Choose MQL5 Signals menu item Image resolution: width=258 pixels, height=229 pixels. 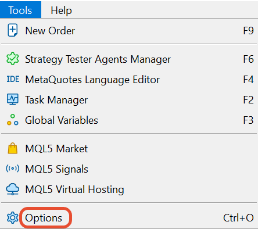point(129,169)
